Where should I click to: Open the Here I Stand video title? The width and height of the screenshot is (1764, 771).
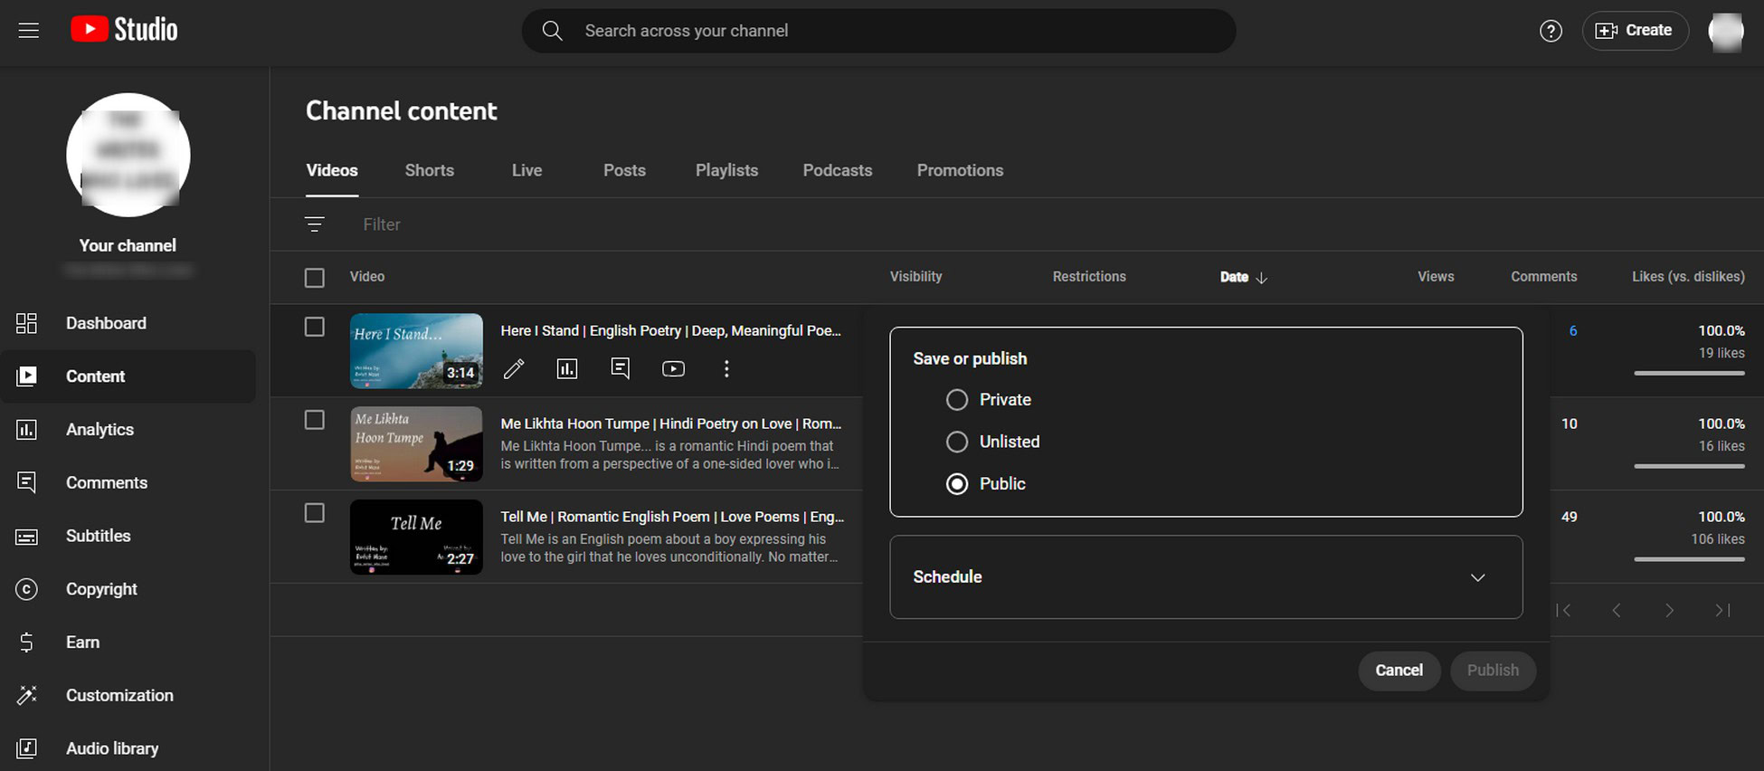click(671, 331)
